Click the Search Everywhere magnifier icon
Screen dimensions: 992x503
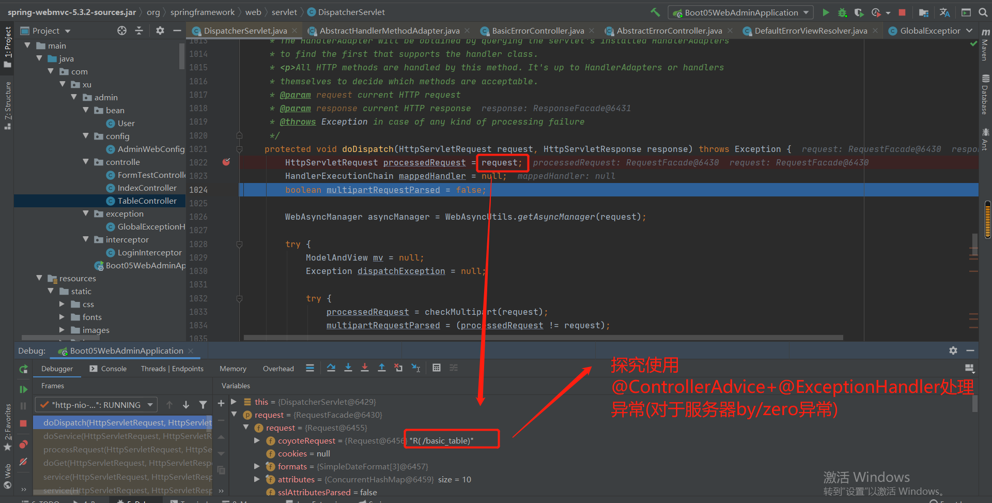pyautogui.click(x=982, y=12)
